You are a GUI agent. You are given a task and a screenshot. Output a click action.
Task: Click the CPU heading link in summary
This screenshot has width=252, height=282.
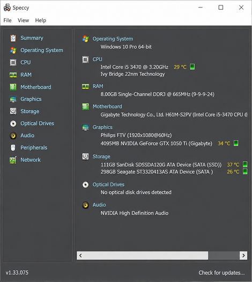(x=97, y=59)
